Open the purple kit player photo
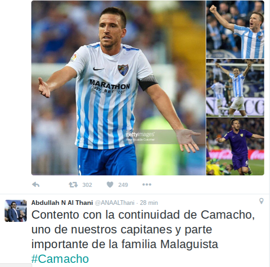The image size is (270, 267). (x=235, y=146)
